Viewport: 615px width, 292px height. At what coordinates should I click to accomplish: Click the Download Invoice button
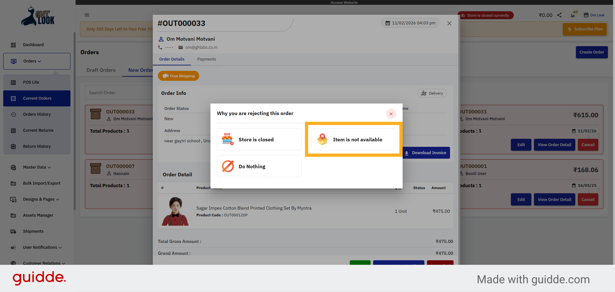point(425,153)
